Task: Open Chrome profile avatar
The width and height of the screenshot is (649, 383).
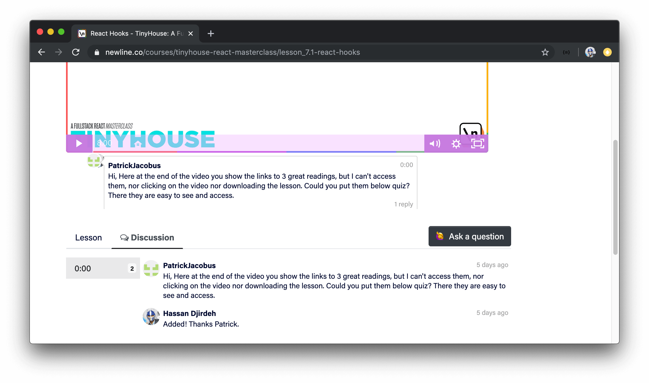Action: coord(590,52)
